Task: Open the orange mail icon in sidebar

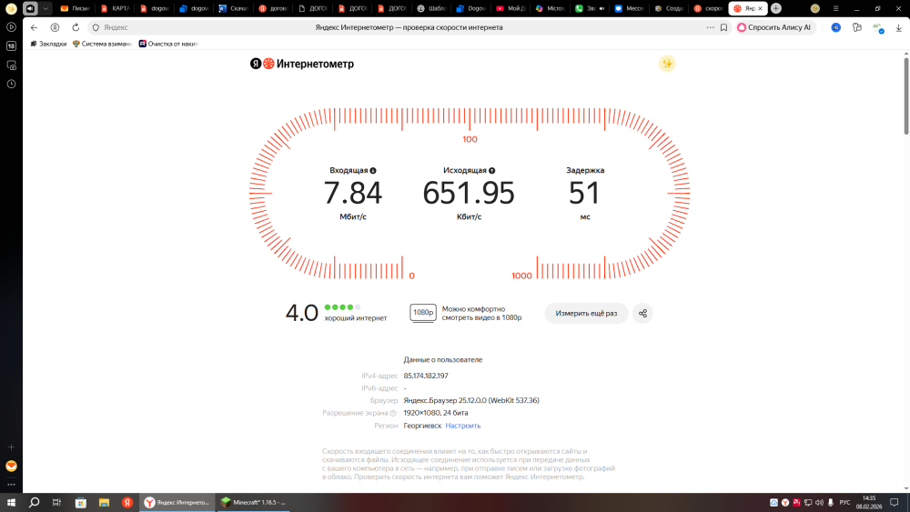Action: click(11, 467)
